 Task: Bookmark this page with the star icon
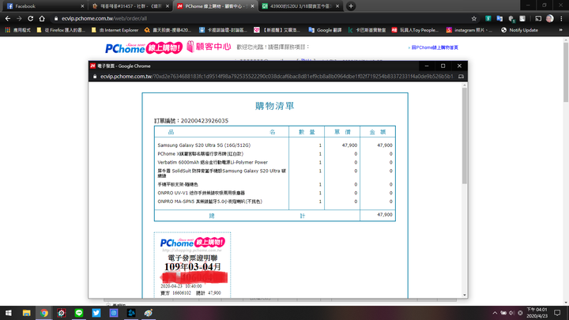[474, 18]
